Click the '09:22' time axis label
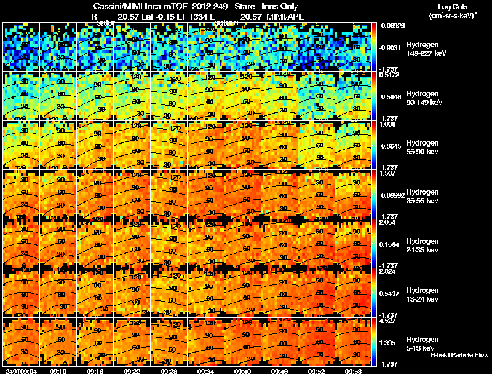Image resolution: width=492 pixels, height=374 pixels. [132, 371]
